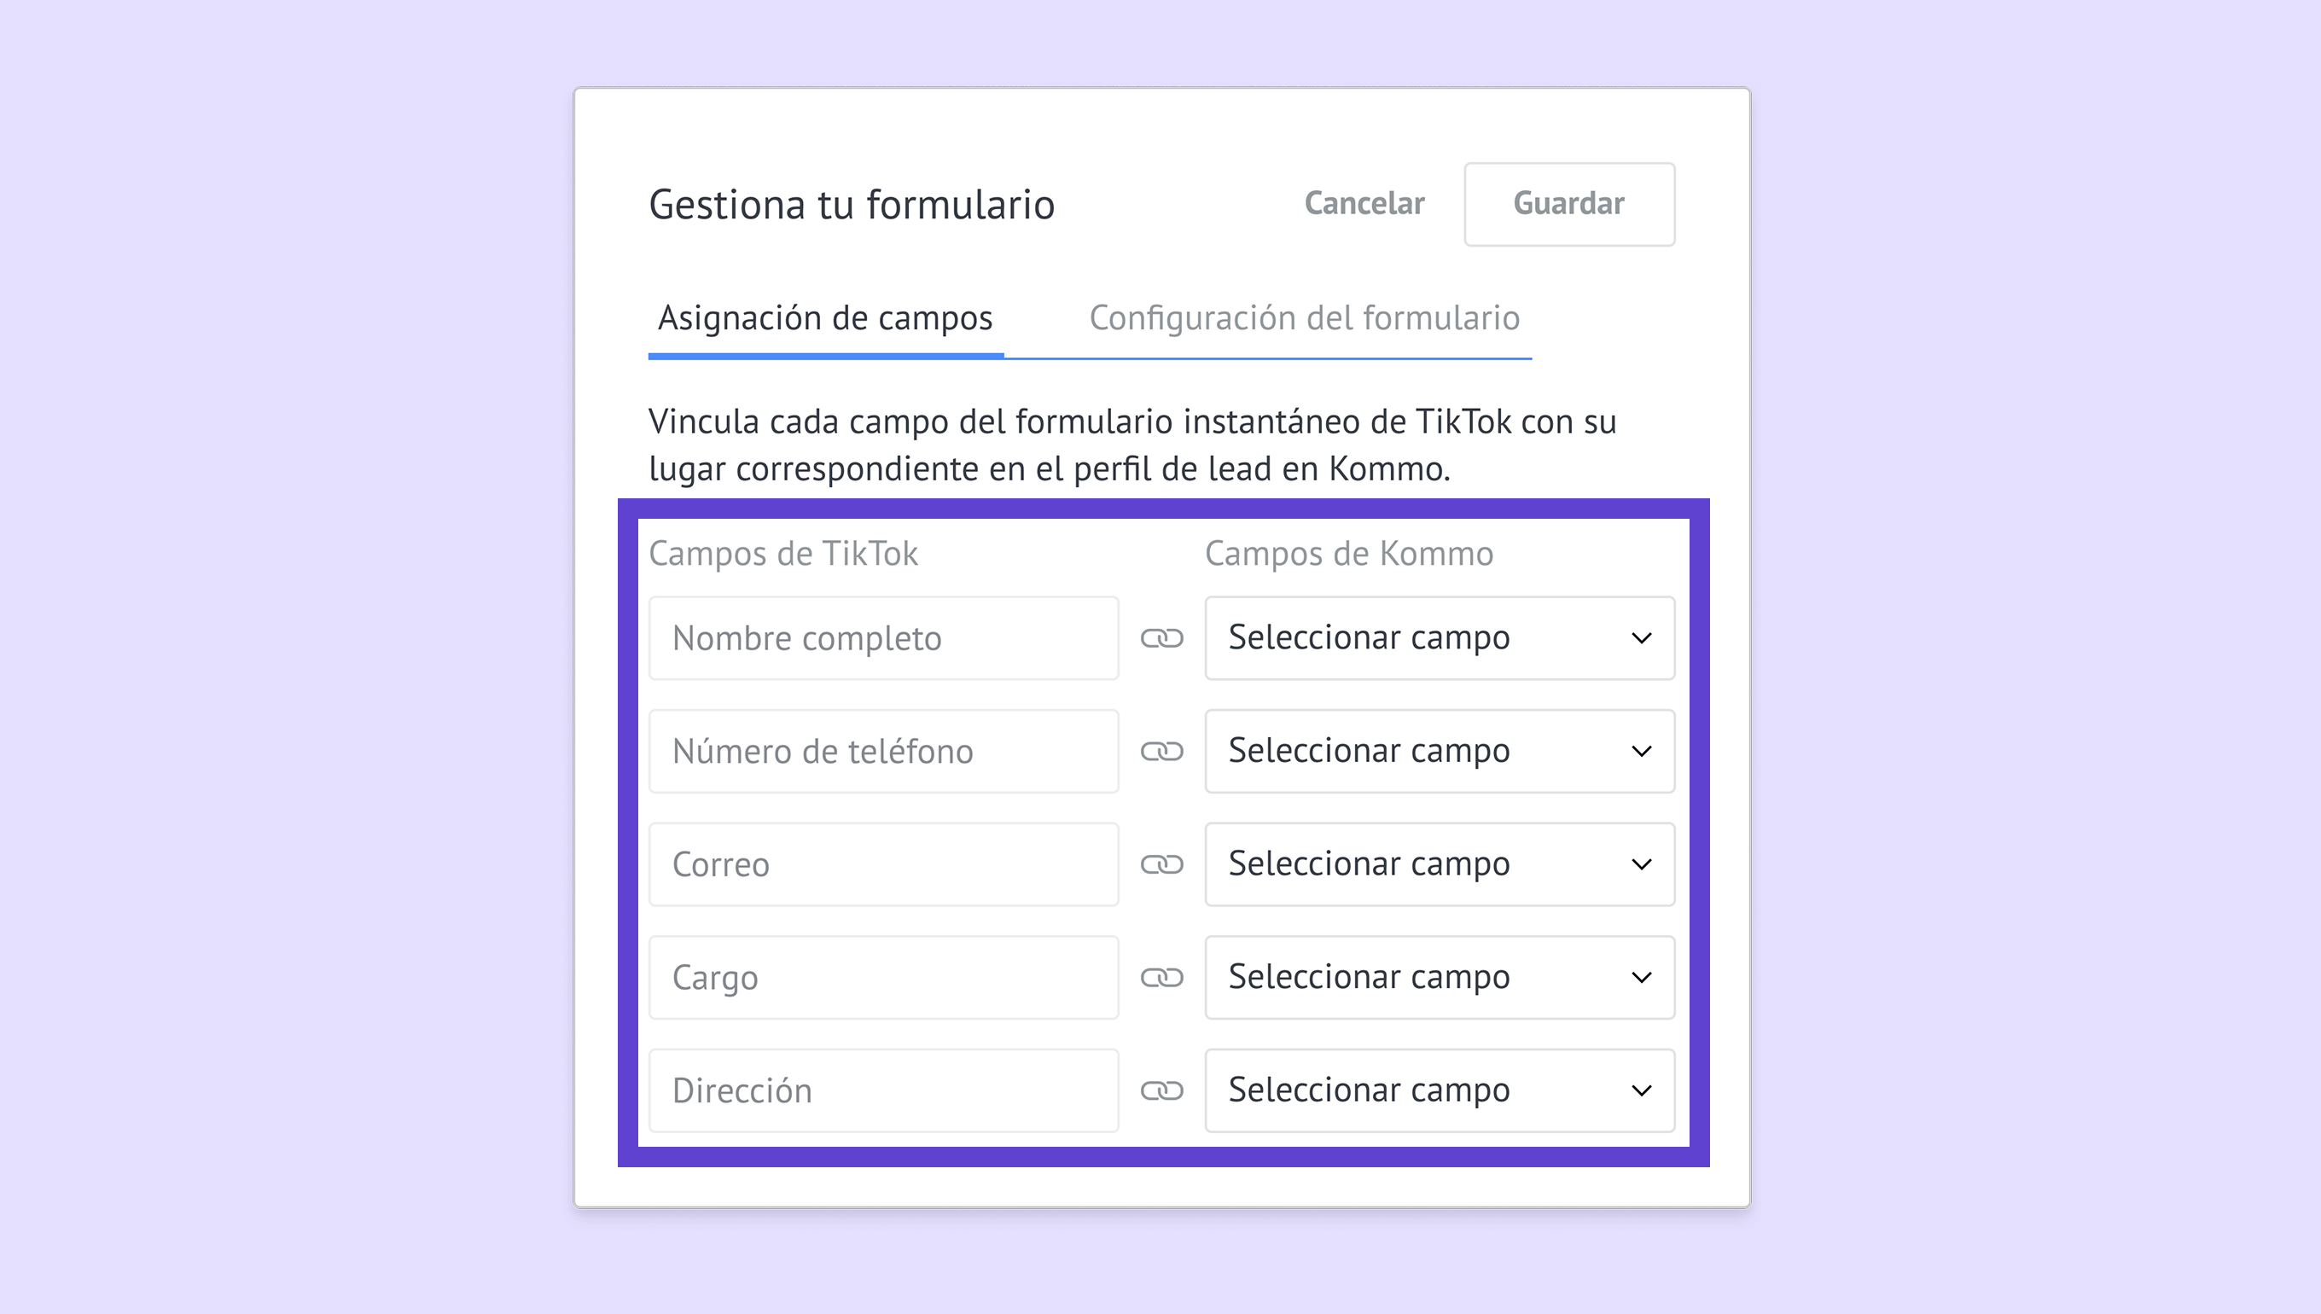Expand Seleccionar campo dropdown for Cargo

(1440, 977)
